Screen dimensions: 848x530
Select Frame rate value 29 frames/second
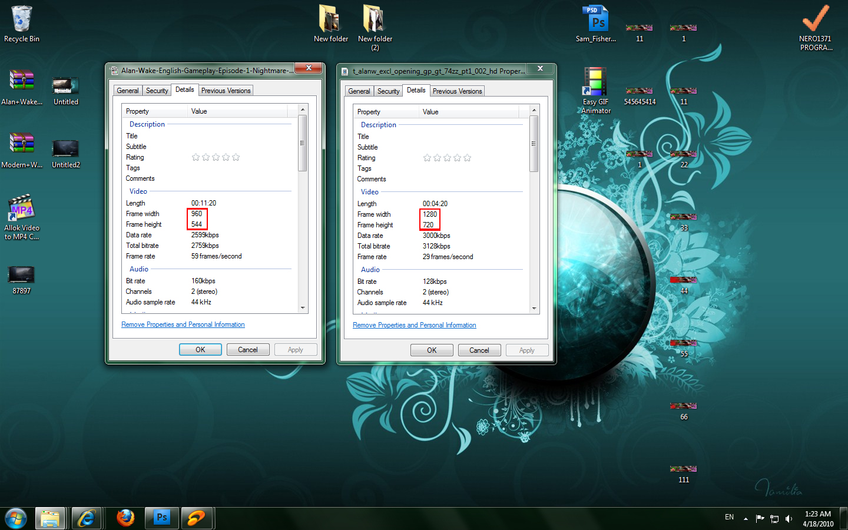click(x=448, y=257)
